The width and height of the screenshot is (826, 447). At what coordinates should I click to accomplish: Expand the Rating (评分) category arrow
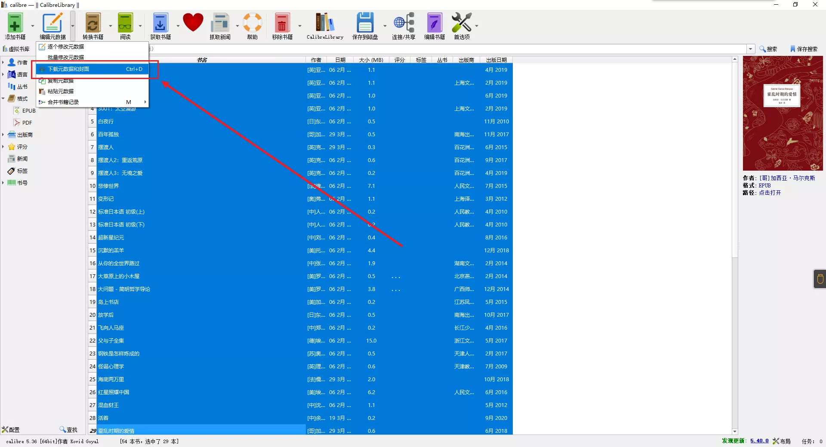[x=3, y=147]
